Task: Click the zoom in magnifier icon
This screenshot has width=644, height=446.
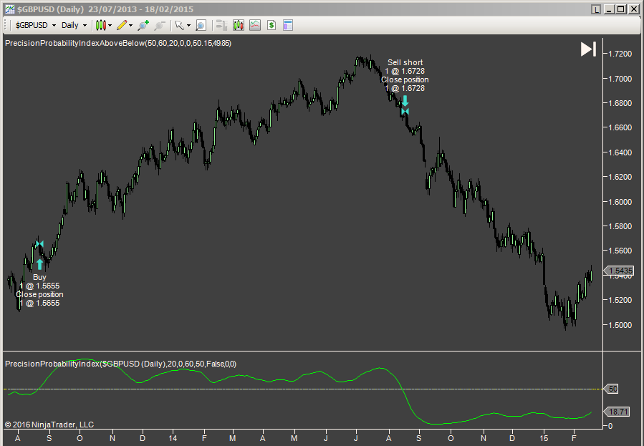Action: pos(143,26)
